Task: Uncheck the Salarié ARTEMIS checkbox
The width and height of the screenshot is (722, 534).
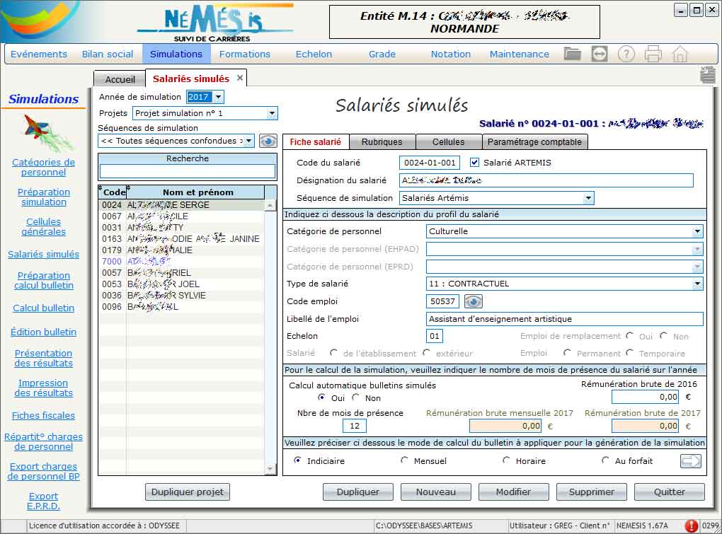Action: [x=475, y=163]
